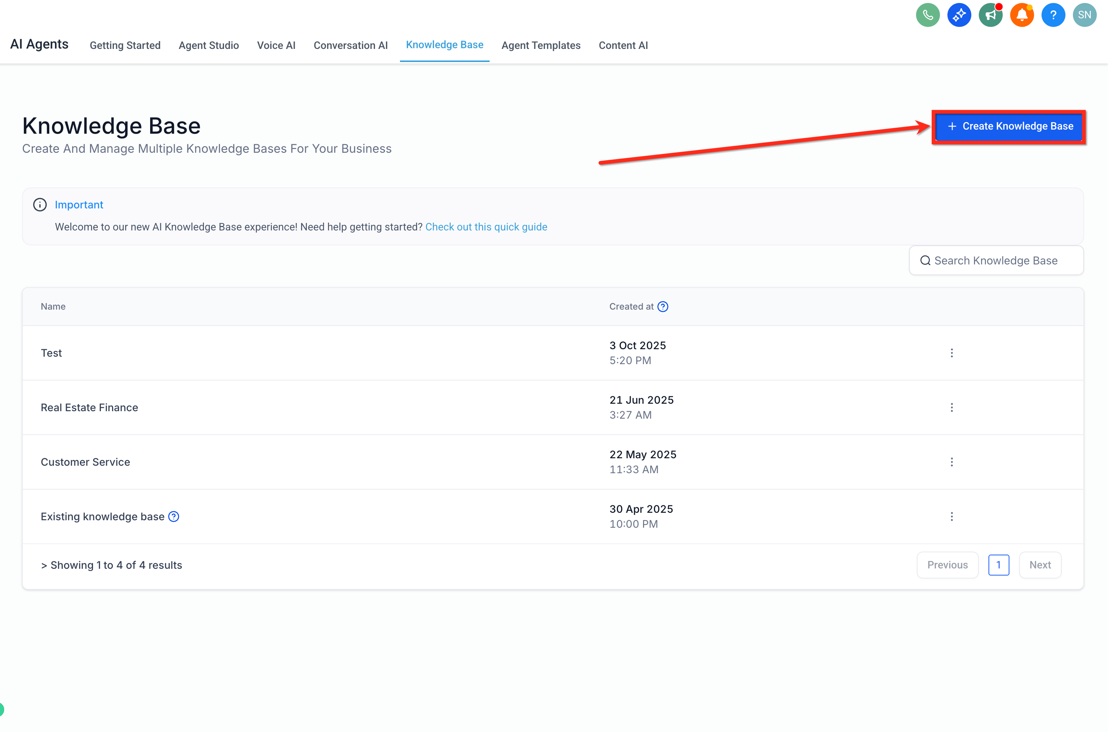1108x732 pixels.
Task: Click the blue question mark help icon
Action: [x=1053, y=15]
